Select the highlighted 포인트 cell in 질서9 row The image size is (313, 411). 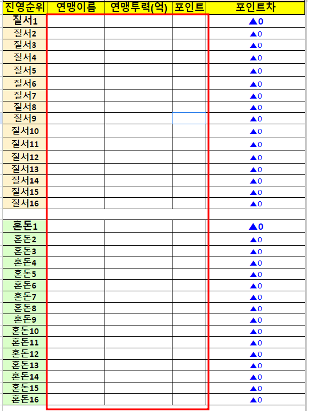click(189, 119)
